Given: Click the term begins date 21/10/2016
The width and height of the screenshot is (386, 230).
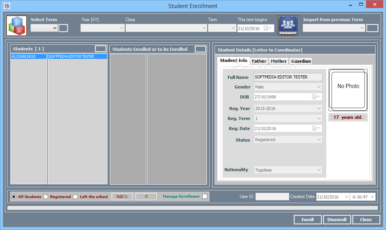Looking at the screenshot, I should tap(248, 28).
